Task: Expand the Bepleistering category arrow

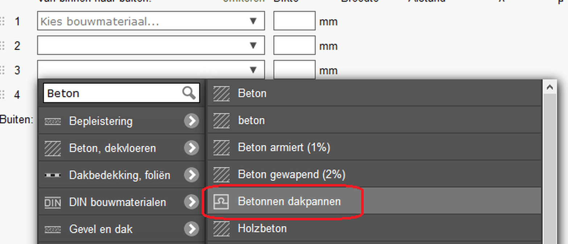Action: [x=191, y=121]
